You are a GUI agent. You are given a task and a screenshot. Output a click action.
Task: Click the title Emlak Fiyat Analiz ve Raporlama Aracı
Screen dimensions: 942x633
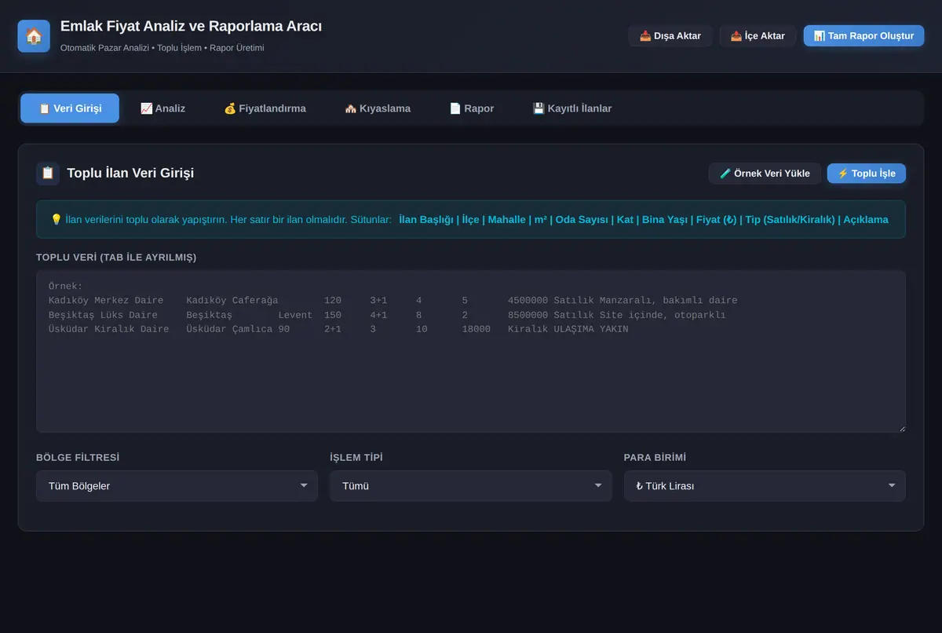pyautogui.click(x=191, y=26)
